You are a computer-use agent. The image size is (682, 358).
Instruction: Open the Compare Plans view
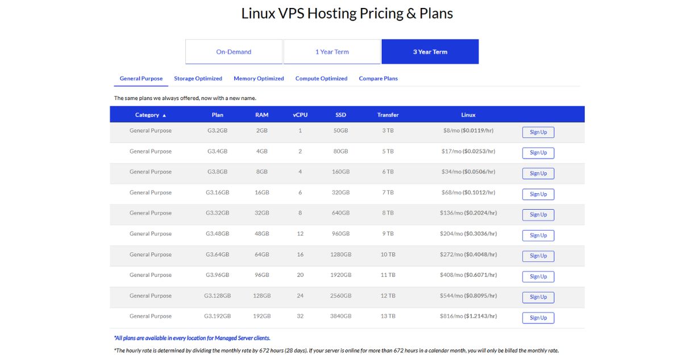coord(378,78)
